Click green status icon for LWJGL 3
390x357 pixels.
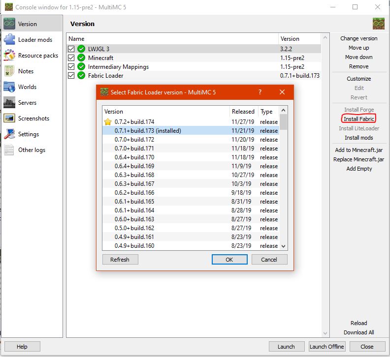click(x=81, y=49)
